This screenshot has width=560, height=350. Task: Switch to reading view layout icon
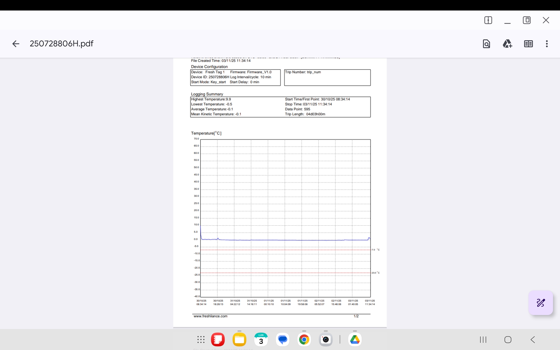tap(528, 44)
